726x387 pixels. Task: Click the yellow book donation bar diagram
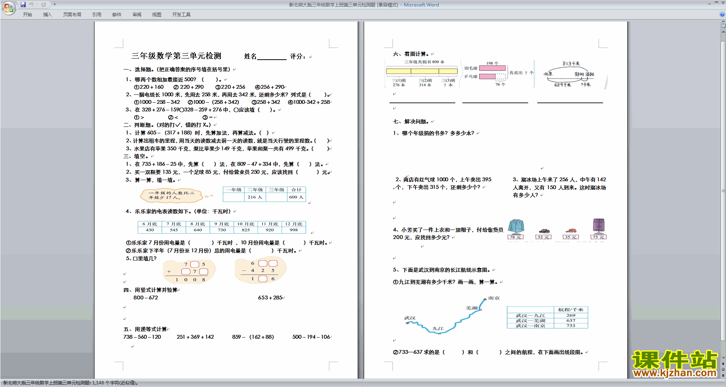point(422,74)
